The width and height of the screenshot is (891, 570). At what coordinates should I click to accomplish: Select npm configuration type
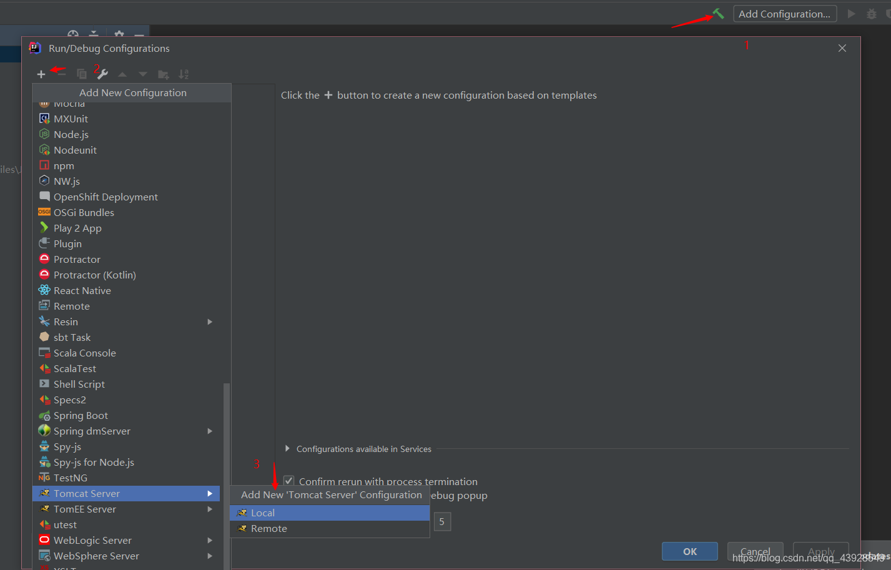coord(126,165)
